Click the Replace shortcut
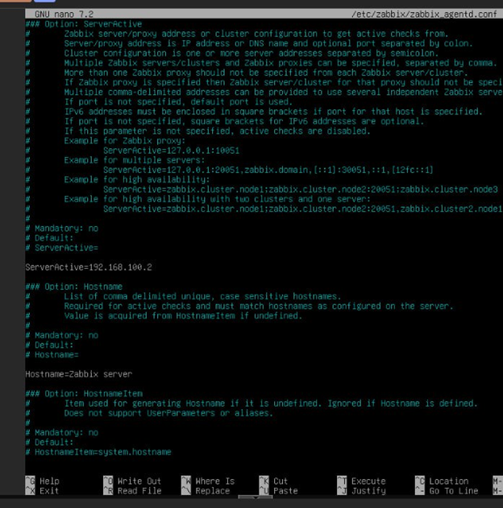Image resolution: width=503 pixels, height=508 pixels. 212,490
